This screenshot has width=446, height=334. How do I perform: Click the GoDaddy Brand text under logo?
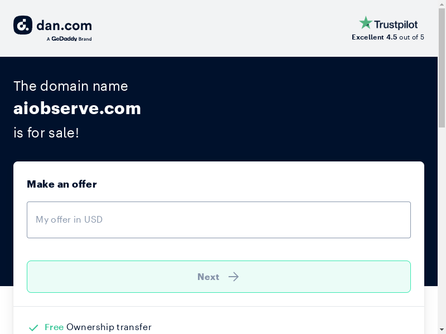coord(69,38)
